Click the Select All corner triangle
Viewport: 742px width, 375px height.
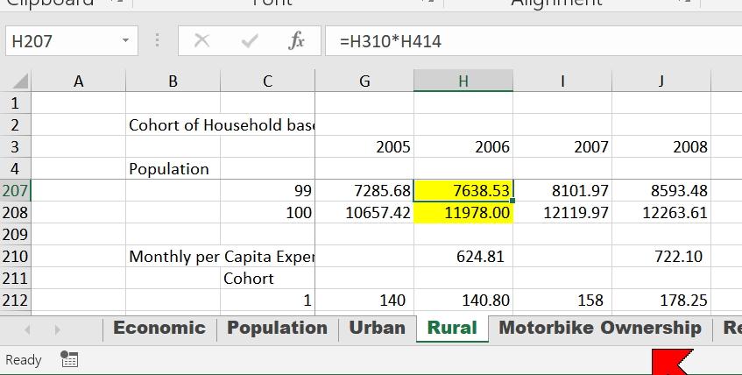tap(19, 81)
